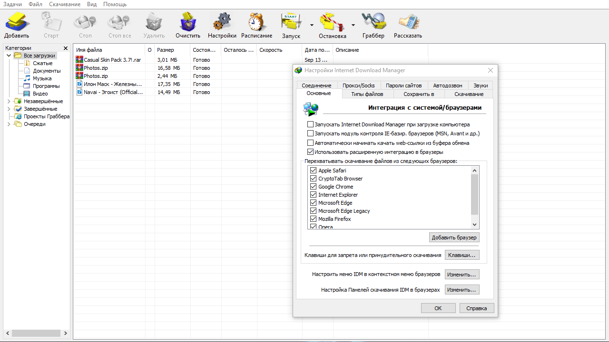Select the Музыка category
This screenshot has height=342, width=609.
tap(38, 78)
